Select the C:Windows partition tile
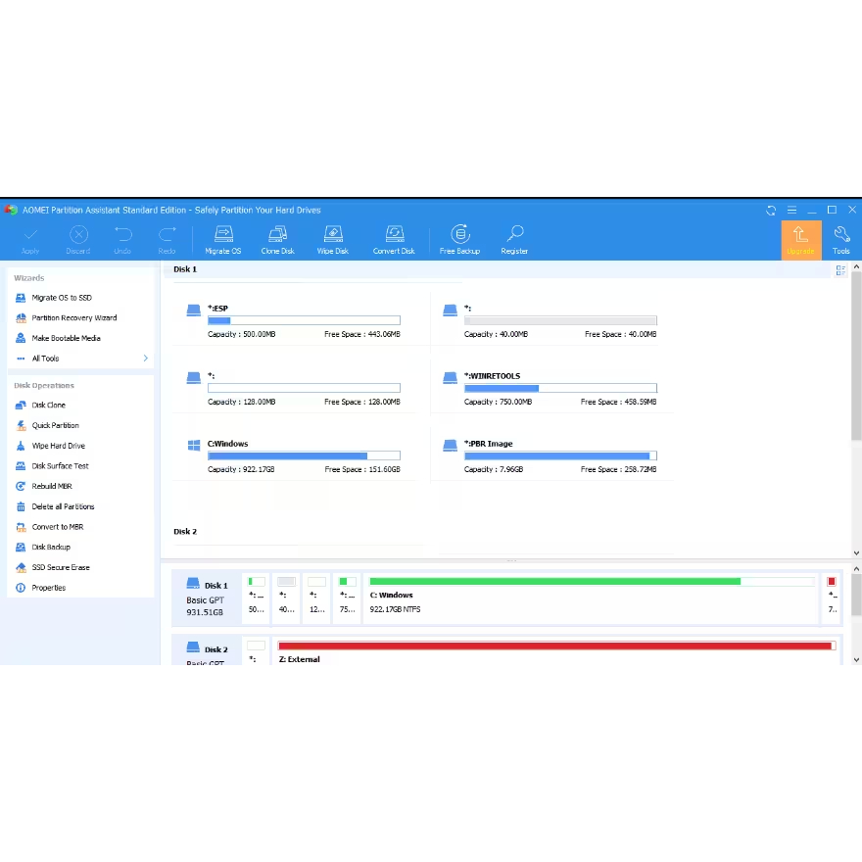 pos(294,455)
